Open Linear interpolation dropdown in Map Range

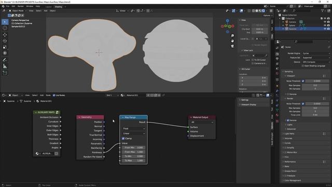(134, 133)
